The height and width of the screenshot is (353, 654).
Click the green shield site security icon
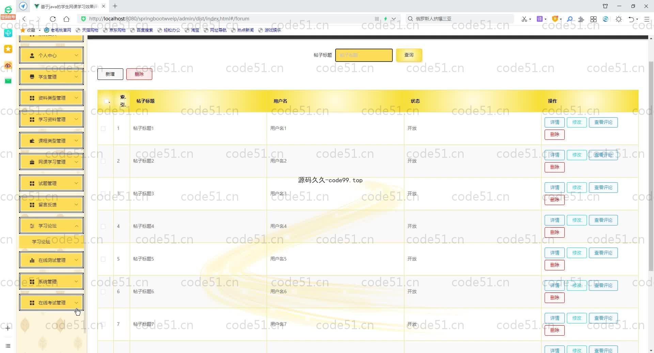[83, 19]
